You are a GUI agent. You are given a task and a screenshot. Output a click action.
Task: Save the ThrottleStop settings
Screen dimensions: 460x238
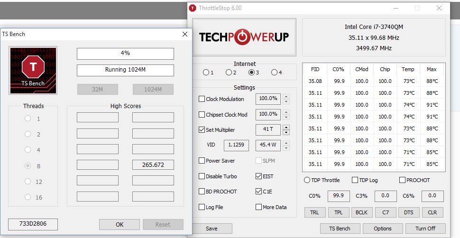(x=212, y=229)
